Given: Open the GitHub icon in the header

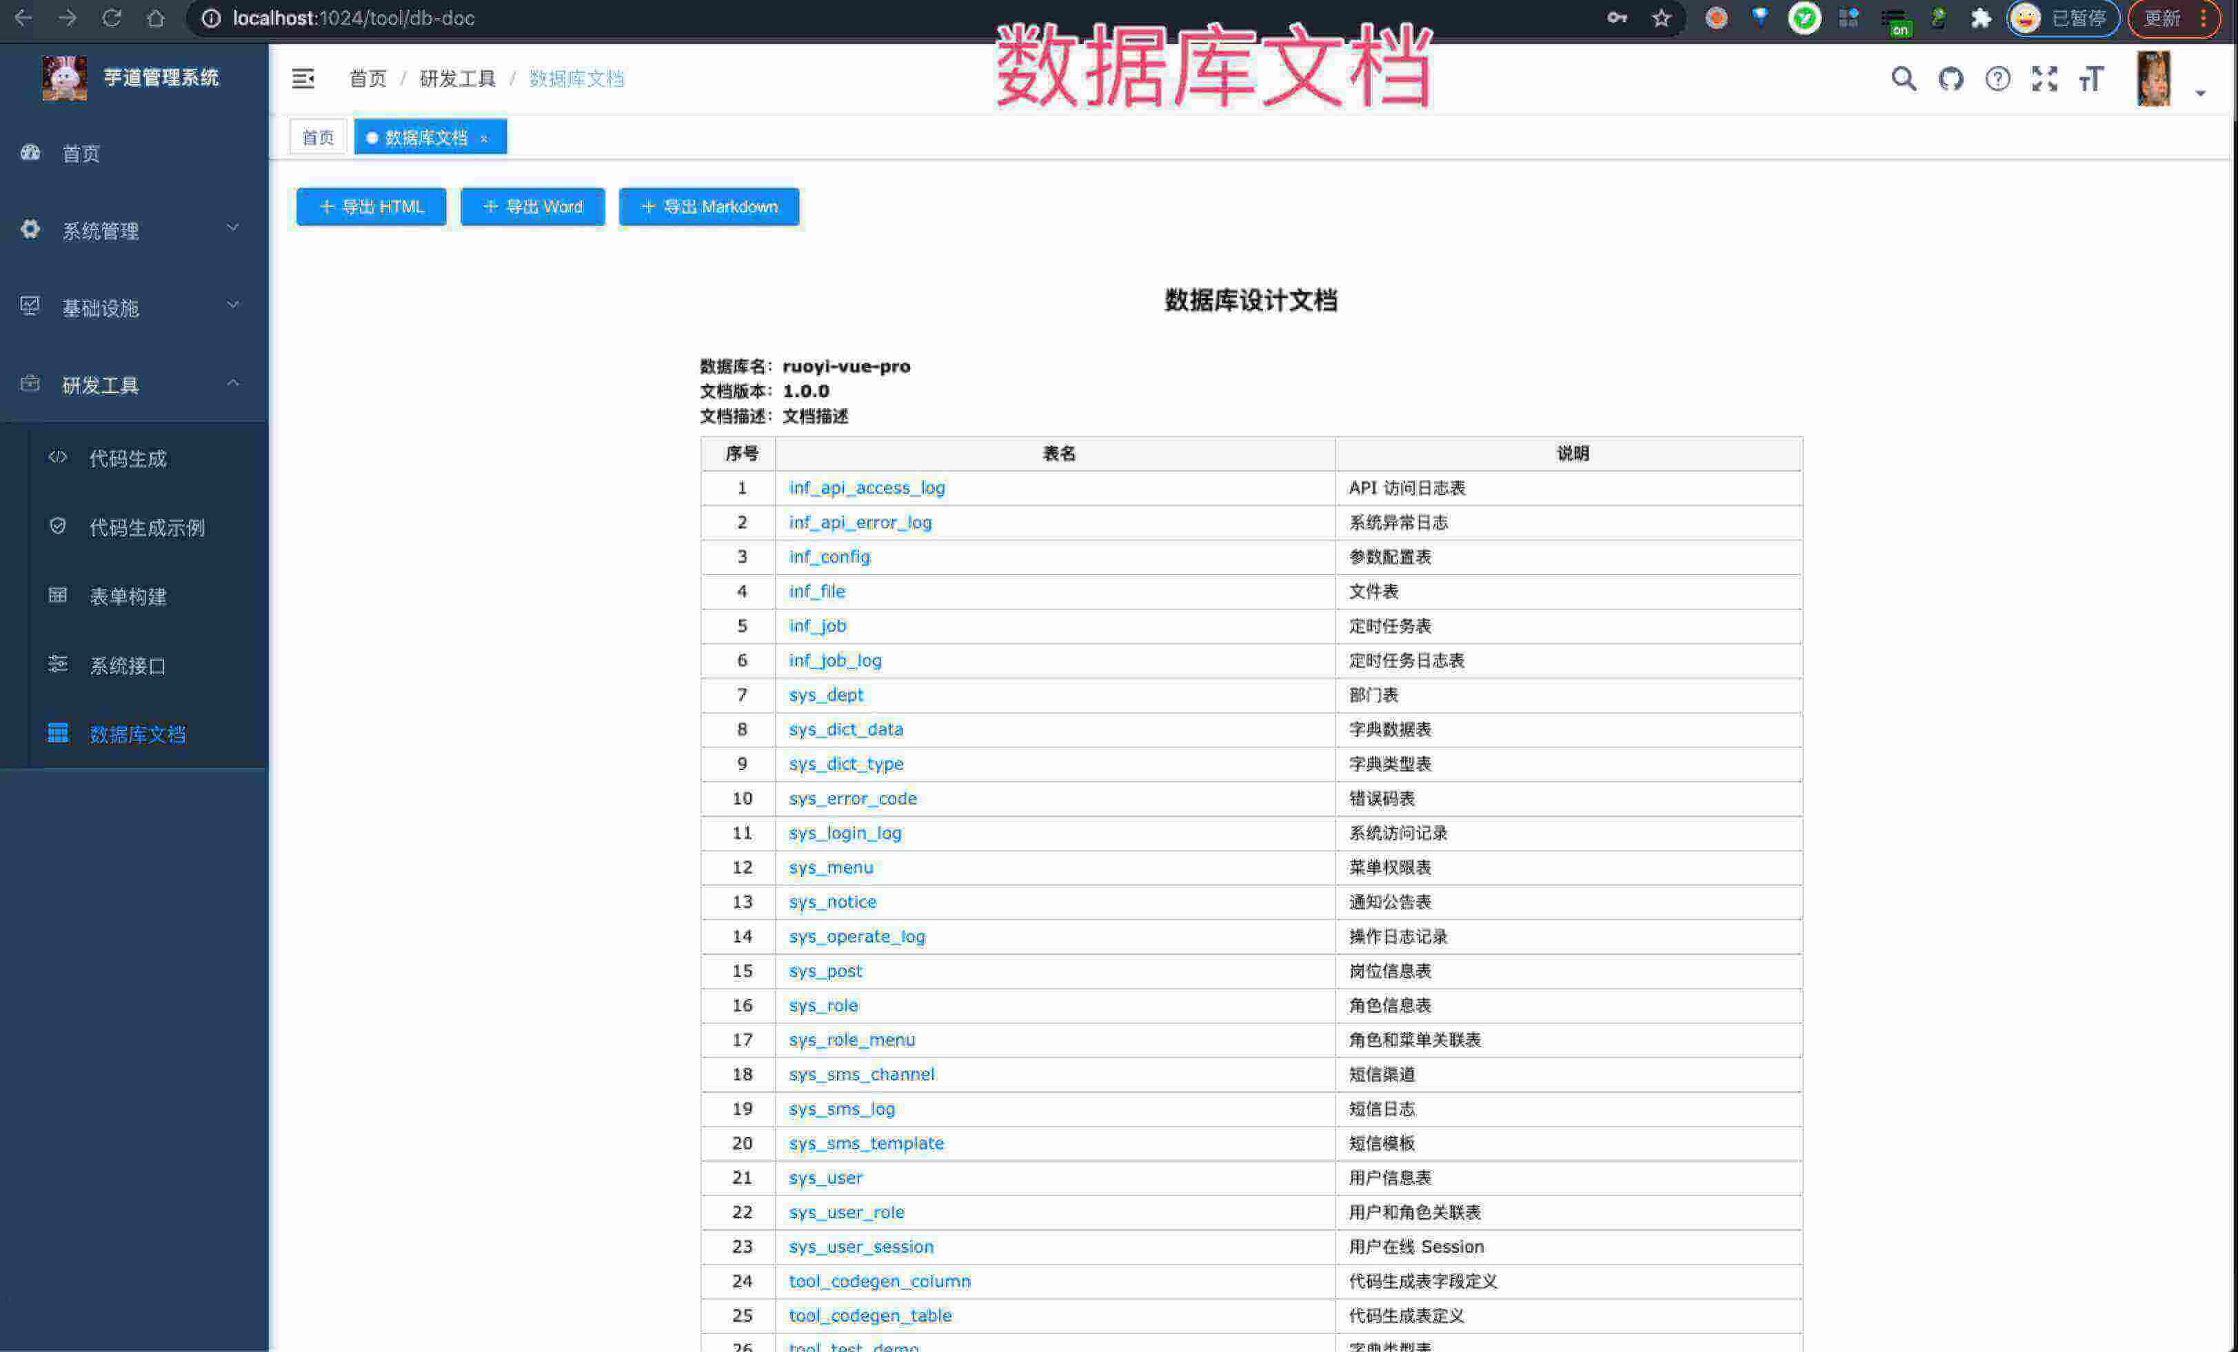Looking at the screenshot, I should pos(1951,79).
